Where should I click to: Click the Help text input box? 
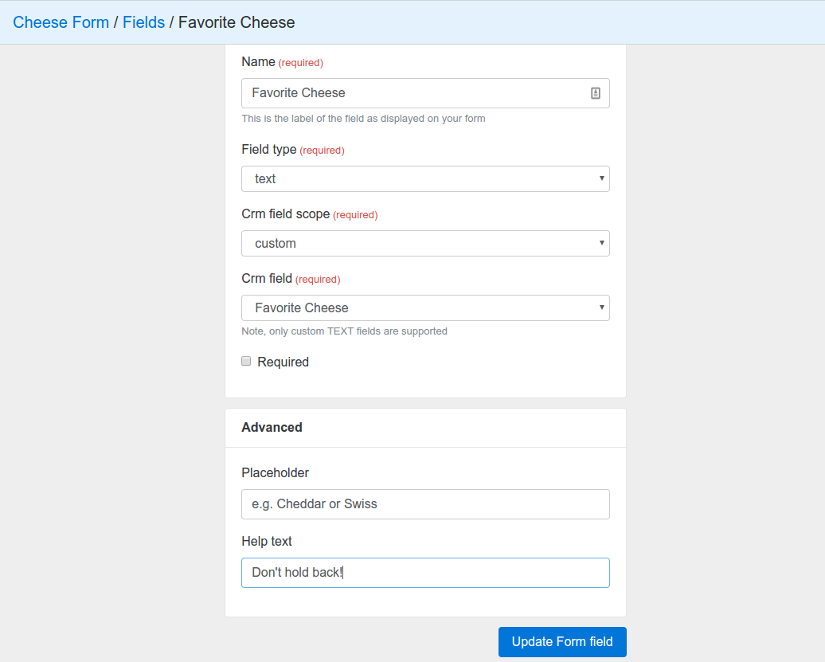click(x=425, y=573)
